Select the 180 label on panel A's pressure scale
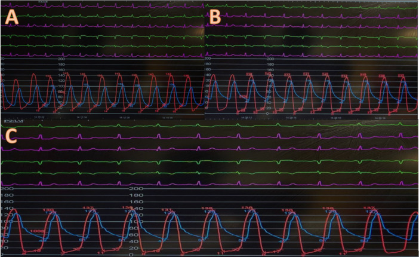 [61, 65]
